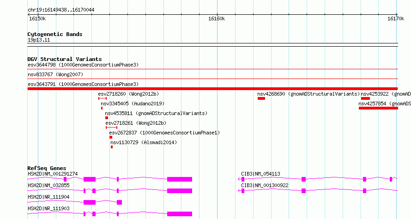Click chr19:16149438..16170044 coordinate label
The image size is (411, 219).
coord(61,10)
